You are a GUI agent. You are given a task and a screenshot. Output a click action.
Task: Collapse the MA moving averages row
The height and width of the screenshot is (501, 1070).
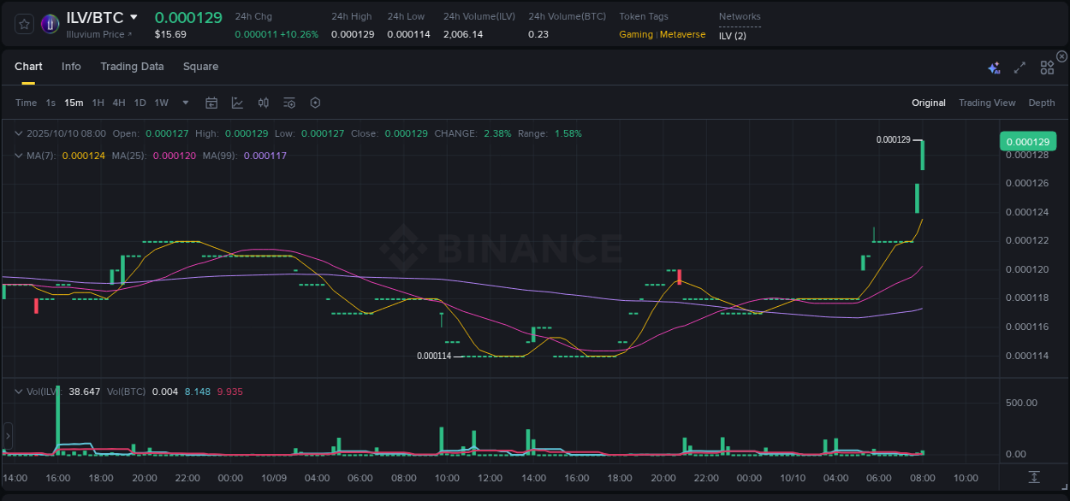pyautogui.click(x=18, y=156)
